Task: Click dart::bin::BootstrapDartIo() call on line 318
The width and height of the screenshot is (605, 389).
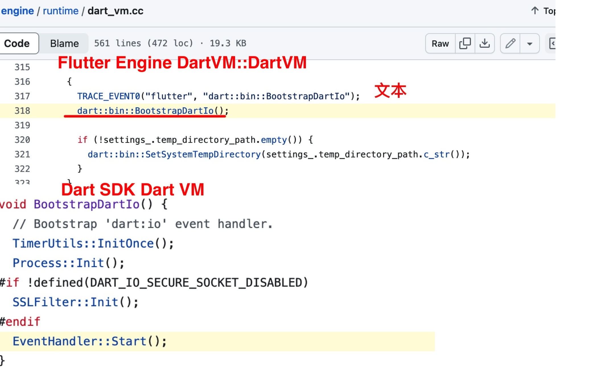Action: 153,111
